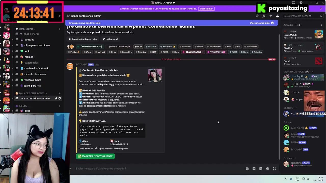Open settings gear of panel-confesiones-admin channel
326x183 pixels.
[60, 98]
